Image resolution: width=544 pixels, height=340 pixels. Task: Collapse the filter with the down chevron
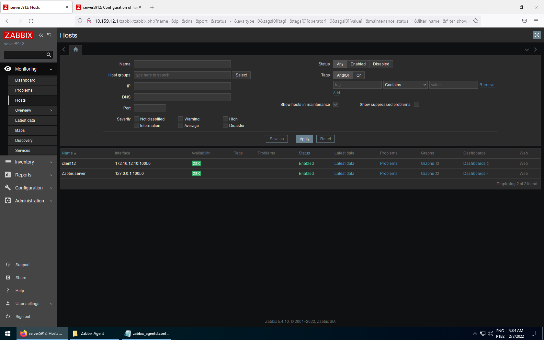(527, 50)
